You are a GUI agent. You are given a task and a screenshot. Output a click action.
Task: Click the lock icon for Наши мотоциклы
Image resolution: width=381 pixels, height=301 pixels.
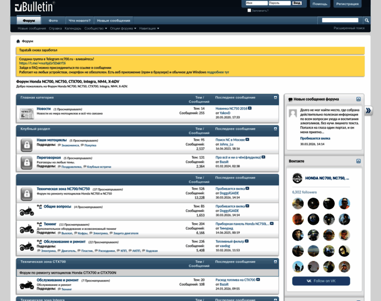27,145
